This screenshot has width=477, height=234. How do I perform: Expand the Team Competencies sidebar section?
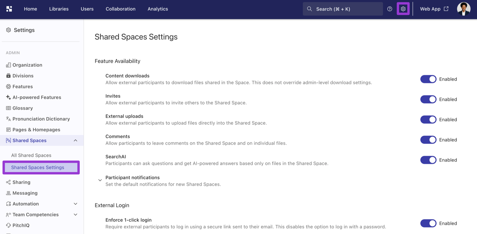click(76, 215)
